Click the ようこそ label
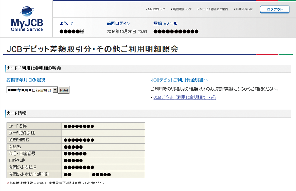Screen dimensions: 296x191 [67, 23]
